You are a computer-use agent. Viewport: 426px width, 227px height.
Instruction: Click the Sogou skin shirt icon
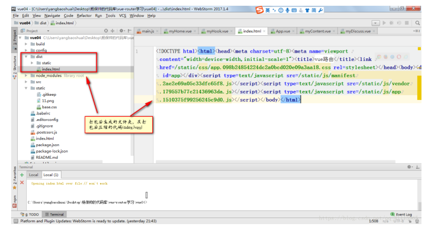(307, 10)
